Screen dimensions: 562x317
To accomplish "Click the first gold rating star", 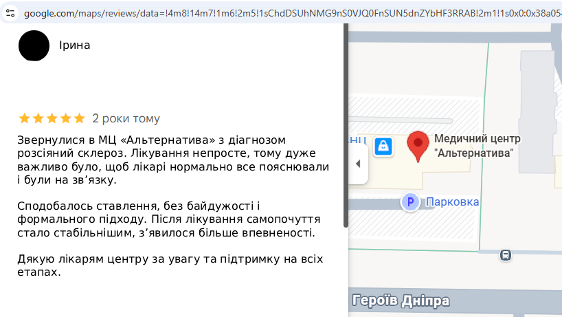I will pos(24,118).
